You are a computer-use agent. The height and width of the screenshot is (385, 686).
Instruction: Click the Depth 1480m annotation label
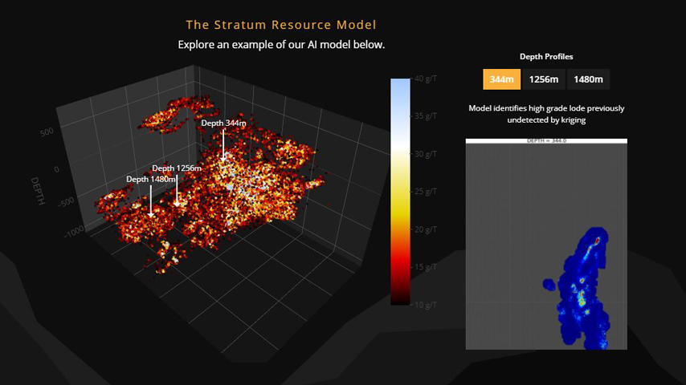151,180
